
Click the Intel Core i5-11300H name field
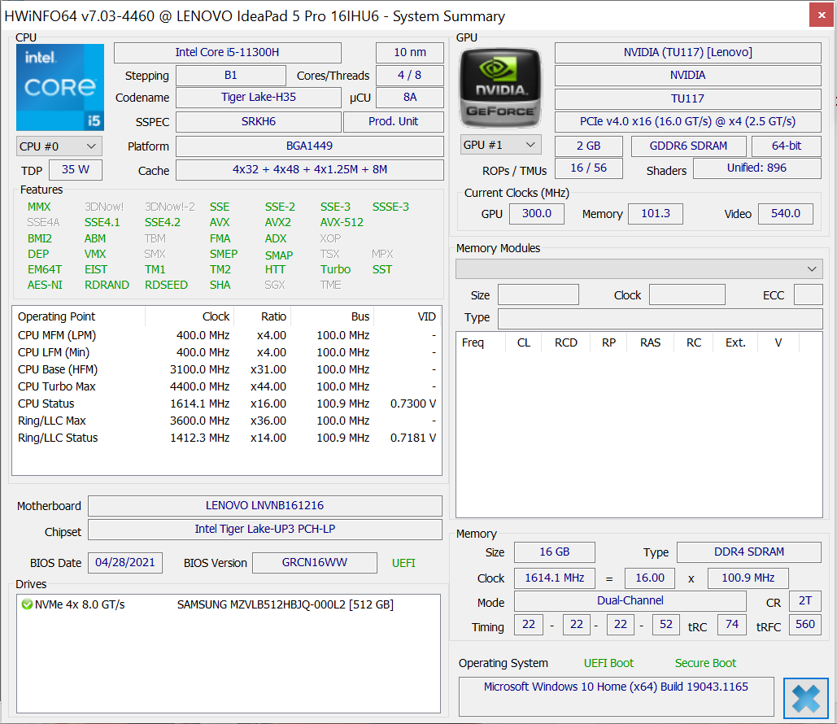228,52
